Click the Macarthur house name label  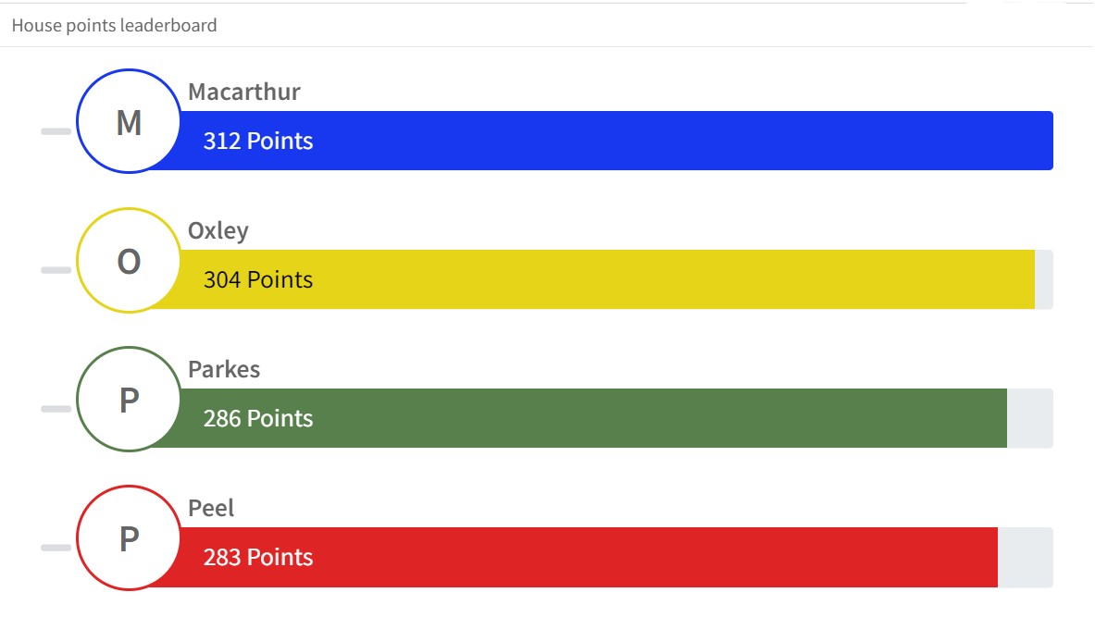tap(243, 92)
